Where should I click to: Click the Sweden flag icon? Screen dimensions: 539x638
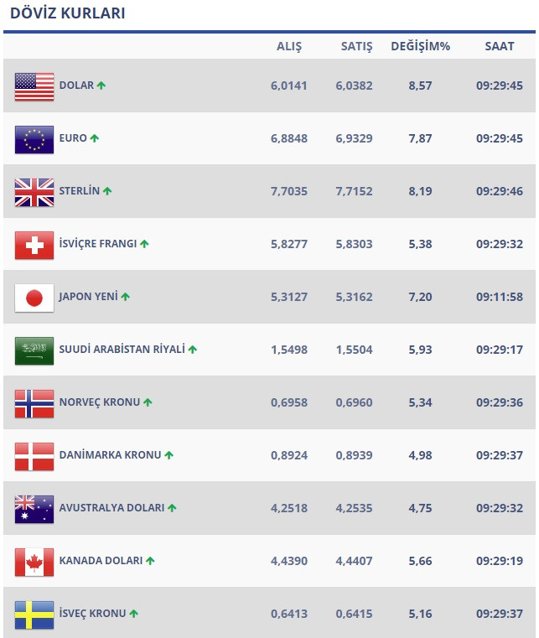tap(34, 615)
